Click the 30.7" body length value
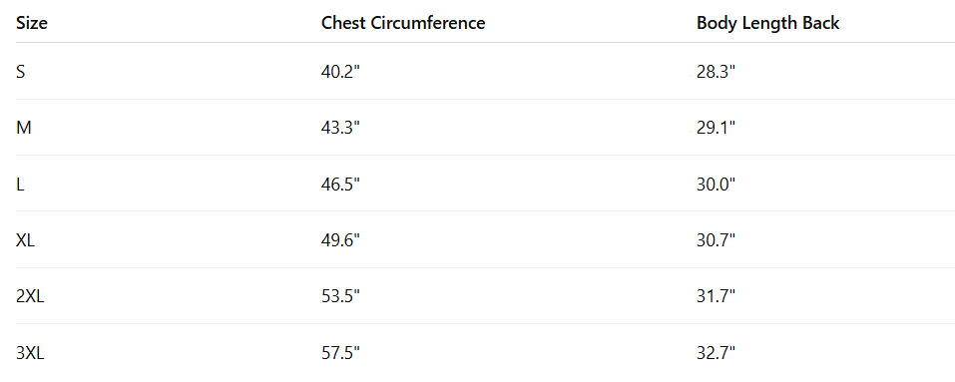This screenshot has height=382, width=955. pyautogui.click(x=716, y=240)
